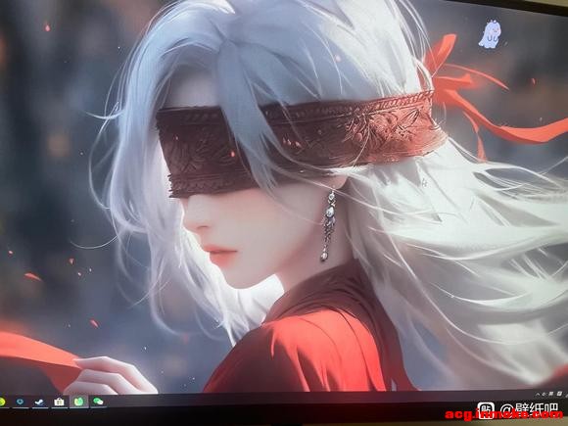Image resolution: width=568 pixels, height=426 pixels.
Task: Click the Tieba logo in the watermark
Action: point(486,410)
